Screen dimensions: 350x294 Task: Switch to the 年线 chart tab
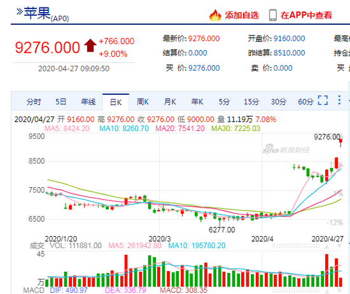[88, 102]
